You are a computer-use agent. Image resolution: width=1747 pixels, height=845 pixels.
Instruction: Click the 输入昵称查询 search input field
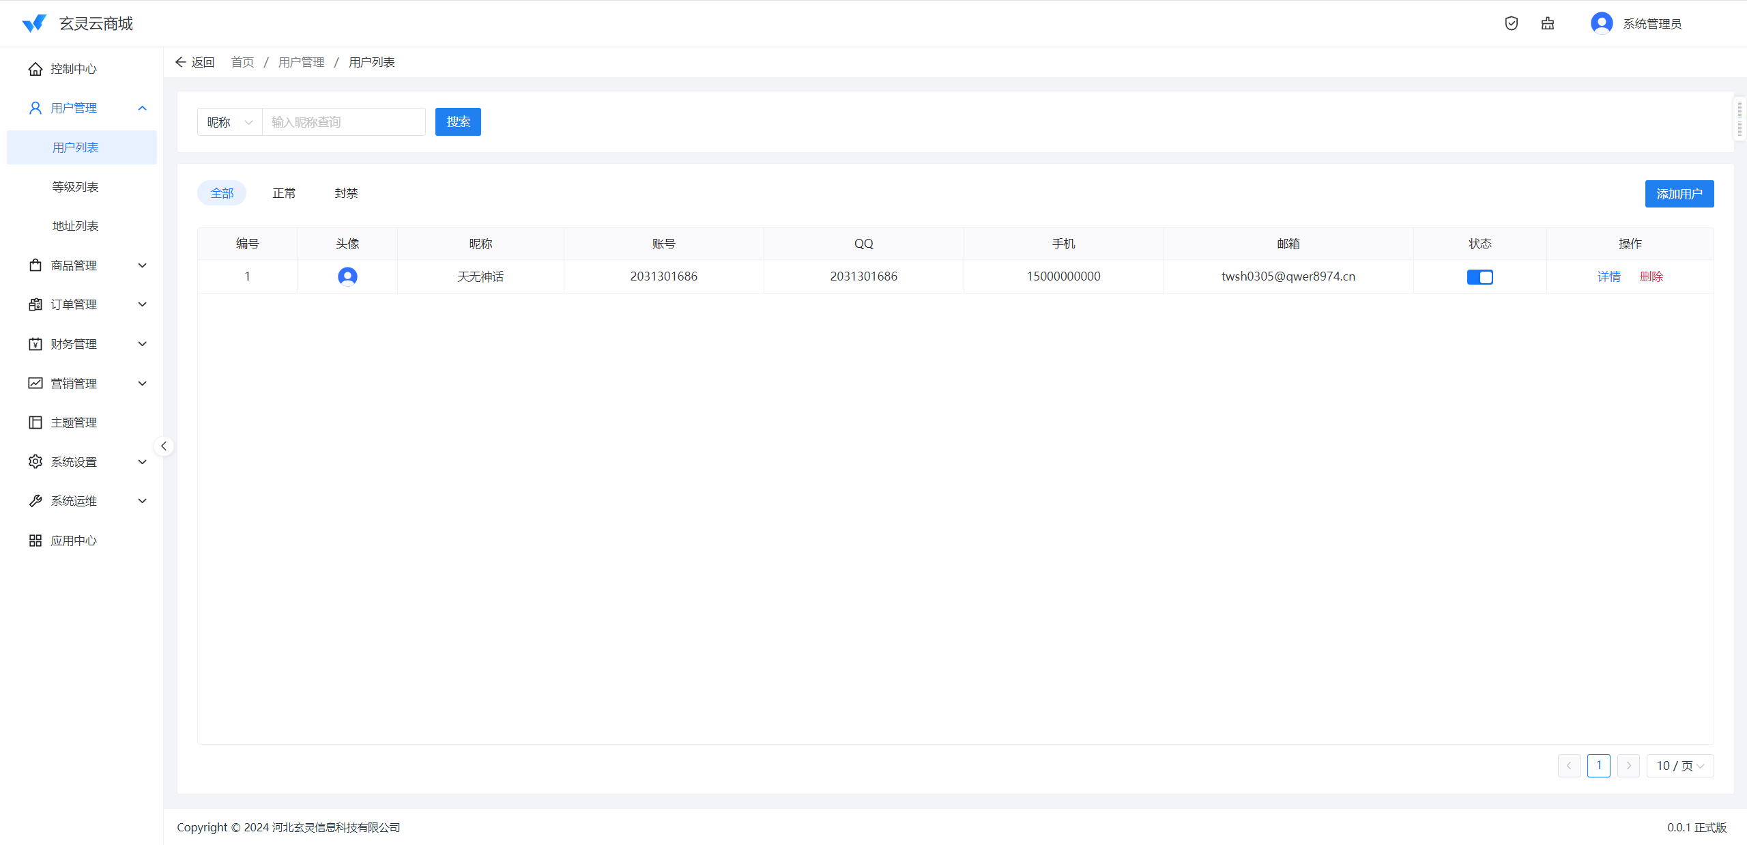(x=344, y=122)
